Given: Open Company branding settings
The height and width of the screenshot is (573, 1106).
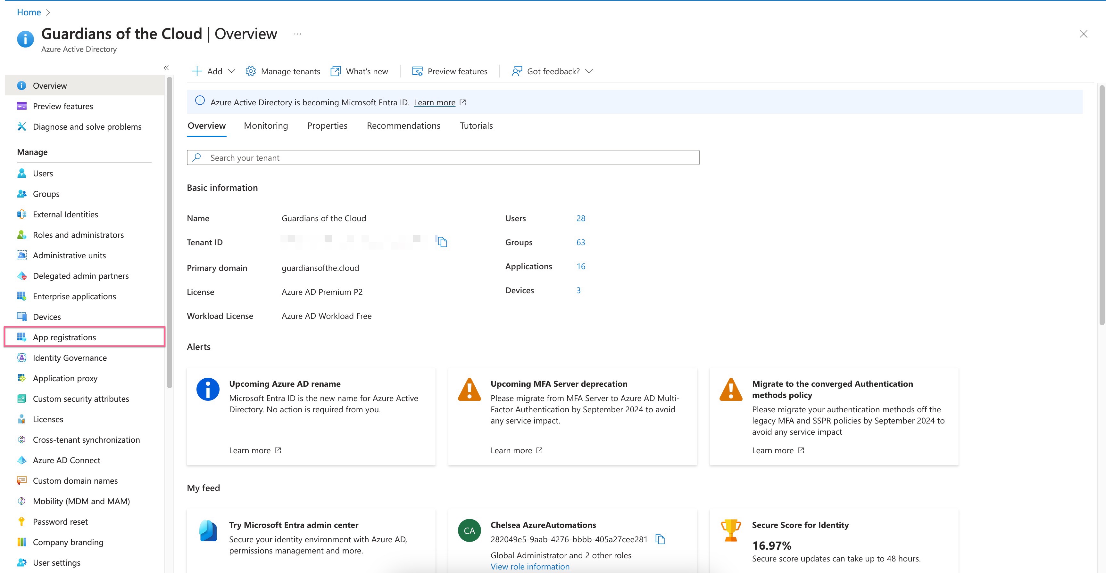Looking at the screenshot, I should pyautogui.click(x=68, y=542).
